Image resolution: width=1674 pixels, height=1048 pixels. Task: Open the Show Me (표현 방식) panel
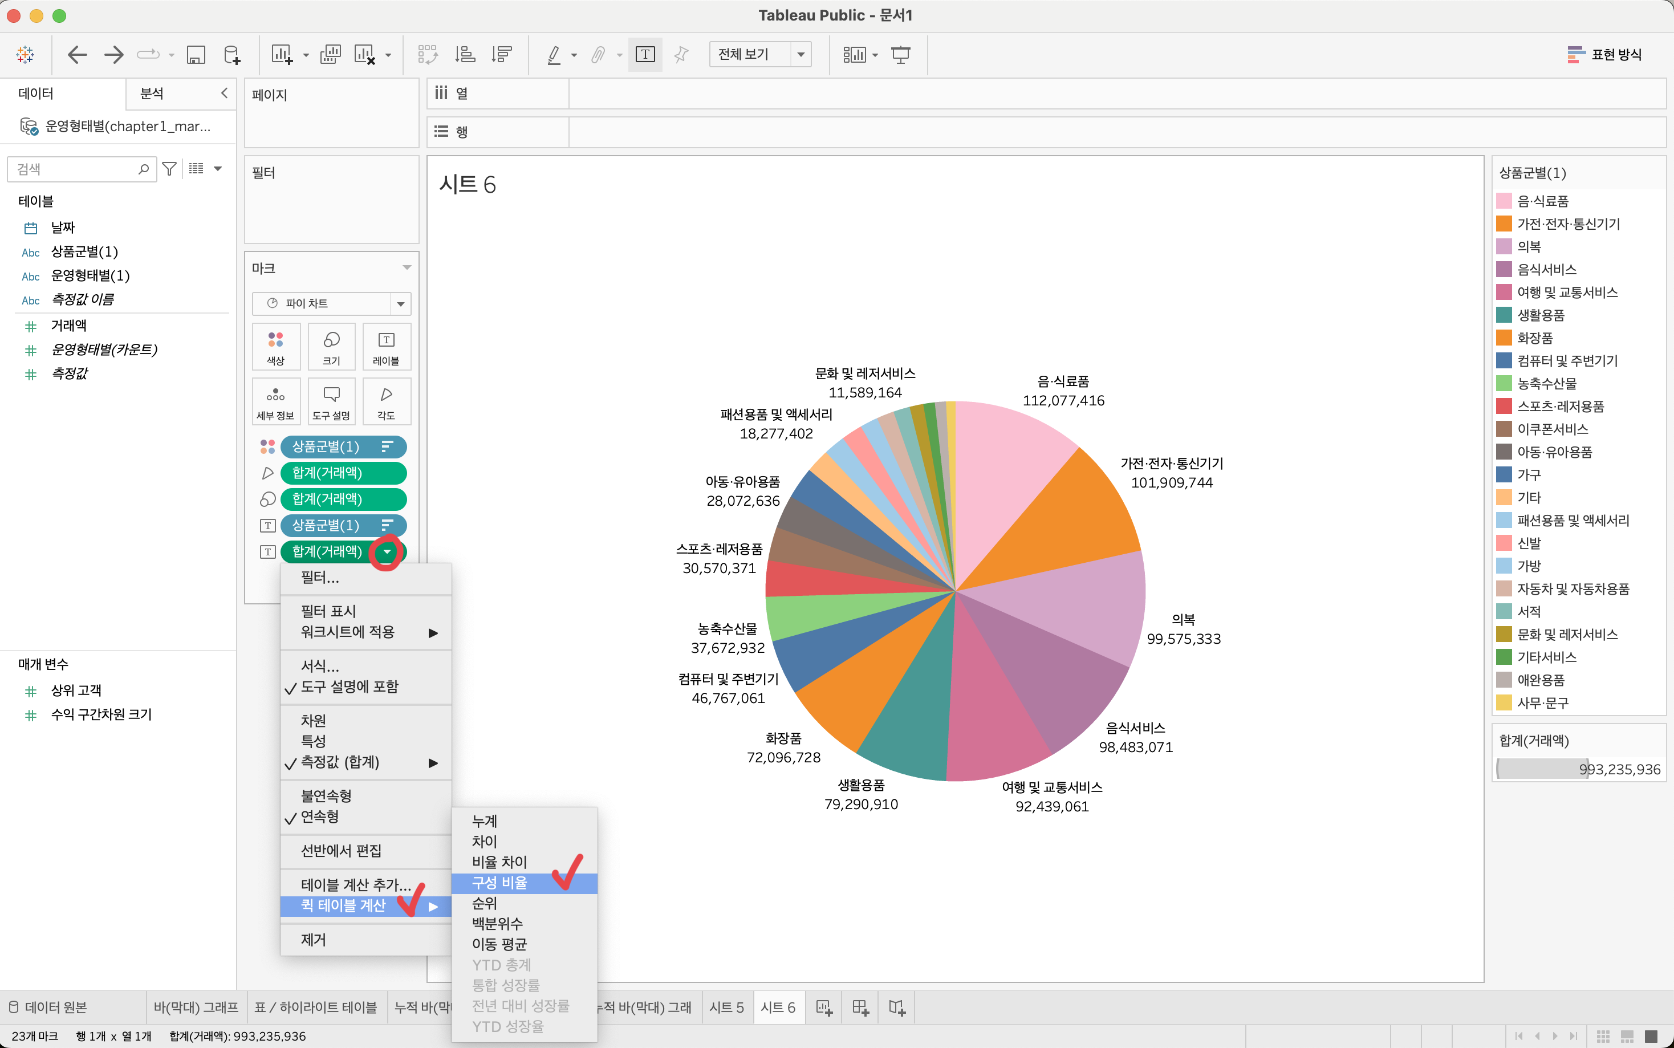[x=1604, y=54]
